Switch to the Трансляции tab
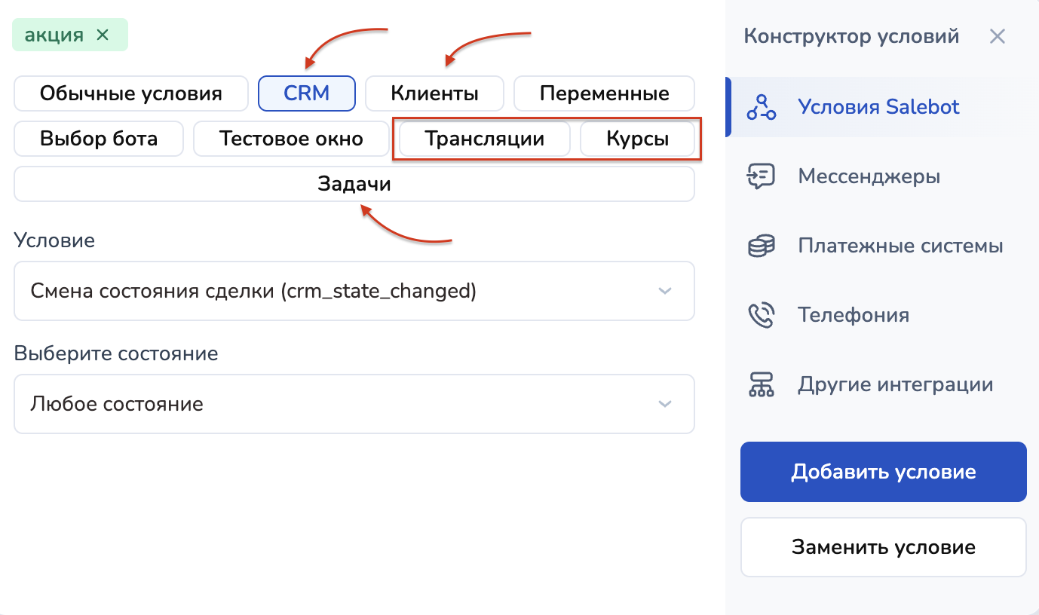 point(484,139)
